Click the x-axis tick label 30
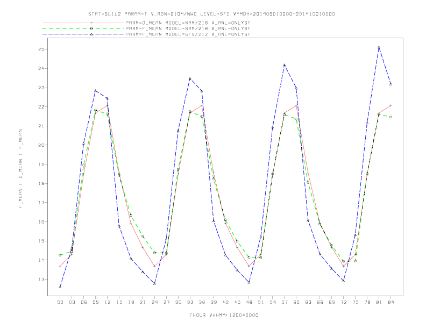The width and height of the screenshot is (426, 329). [178, 302]
